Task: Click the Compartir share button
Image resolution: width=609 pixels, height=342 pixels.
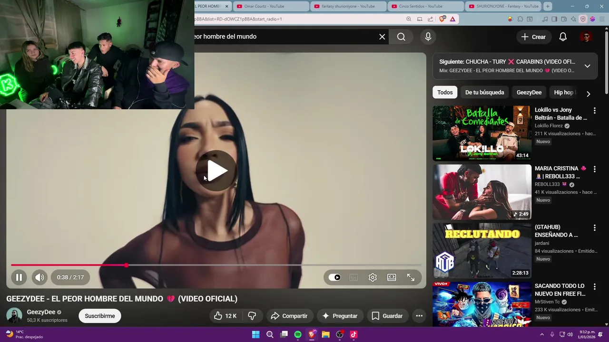Action: (x=289, y=316)
